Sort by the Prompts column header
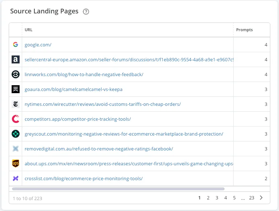 point(244,30)
